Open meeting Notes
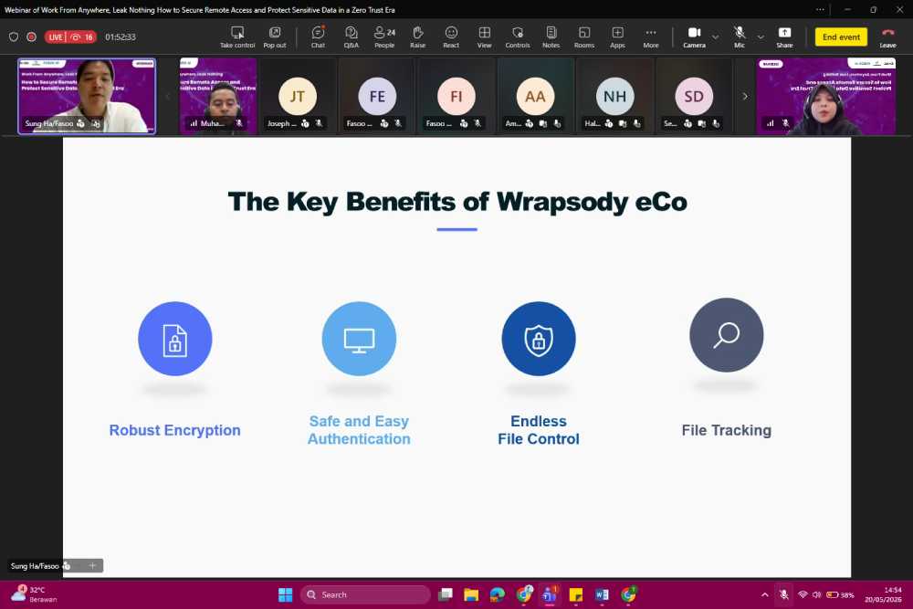This screenshot has width=913, height=609. pyautogui.click(x=551, y=37)
